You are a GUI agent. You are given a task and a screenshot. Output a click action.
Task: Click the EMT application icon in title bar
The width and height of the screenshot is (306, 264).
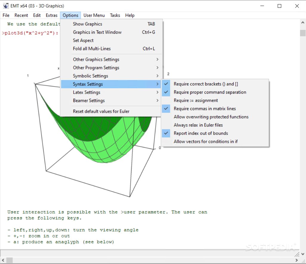(x=6, y=6)
